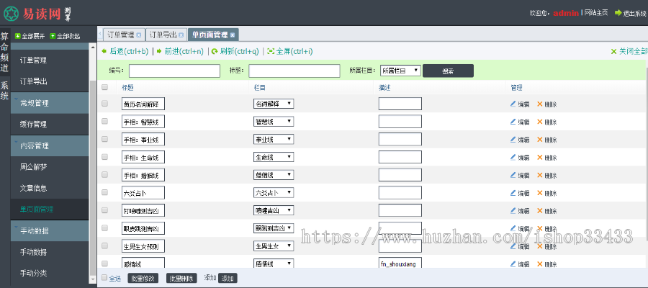Click delete X icon for 六爻占卜 row
This screenshot has height=288, width=648.
539,192
